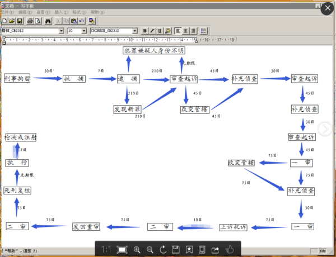Zoom in using the magnifier plus icon
Screen dimensions: 336x257
[x=137, y=249]
